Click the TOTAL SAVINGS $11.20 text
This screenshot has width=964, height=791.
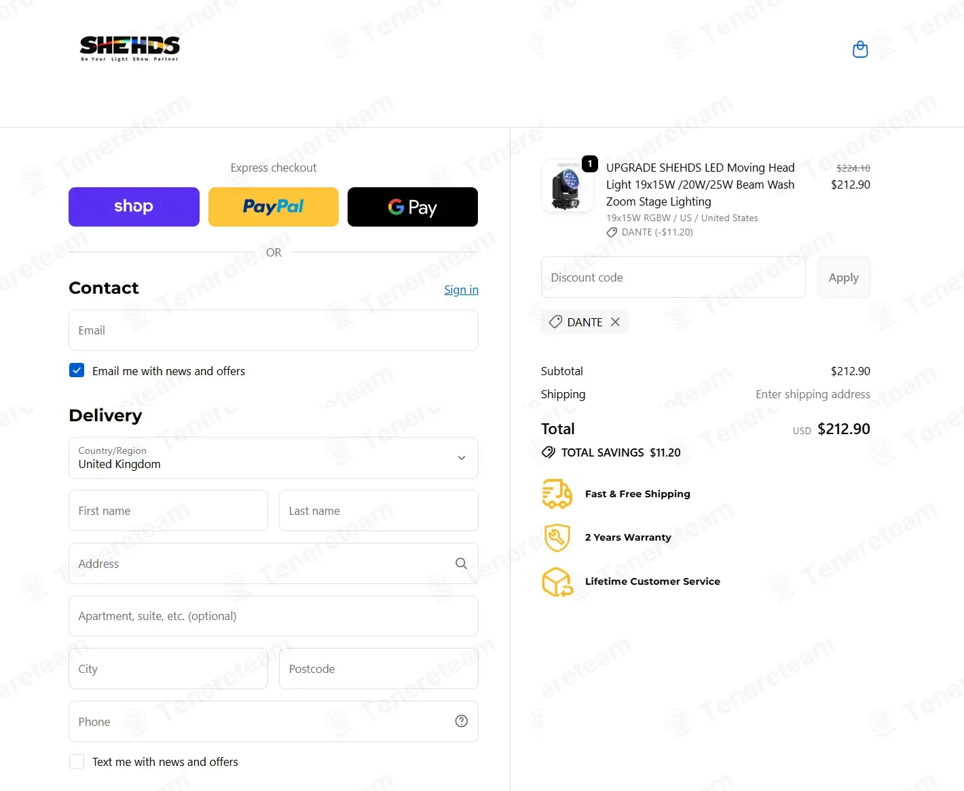pyautogui.click(x=620, y=452)
